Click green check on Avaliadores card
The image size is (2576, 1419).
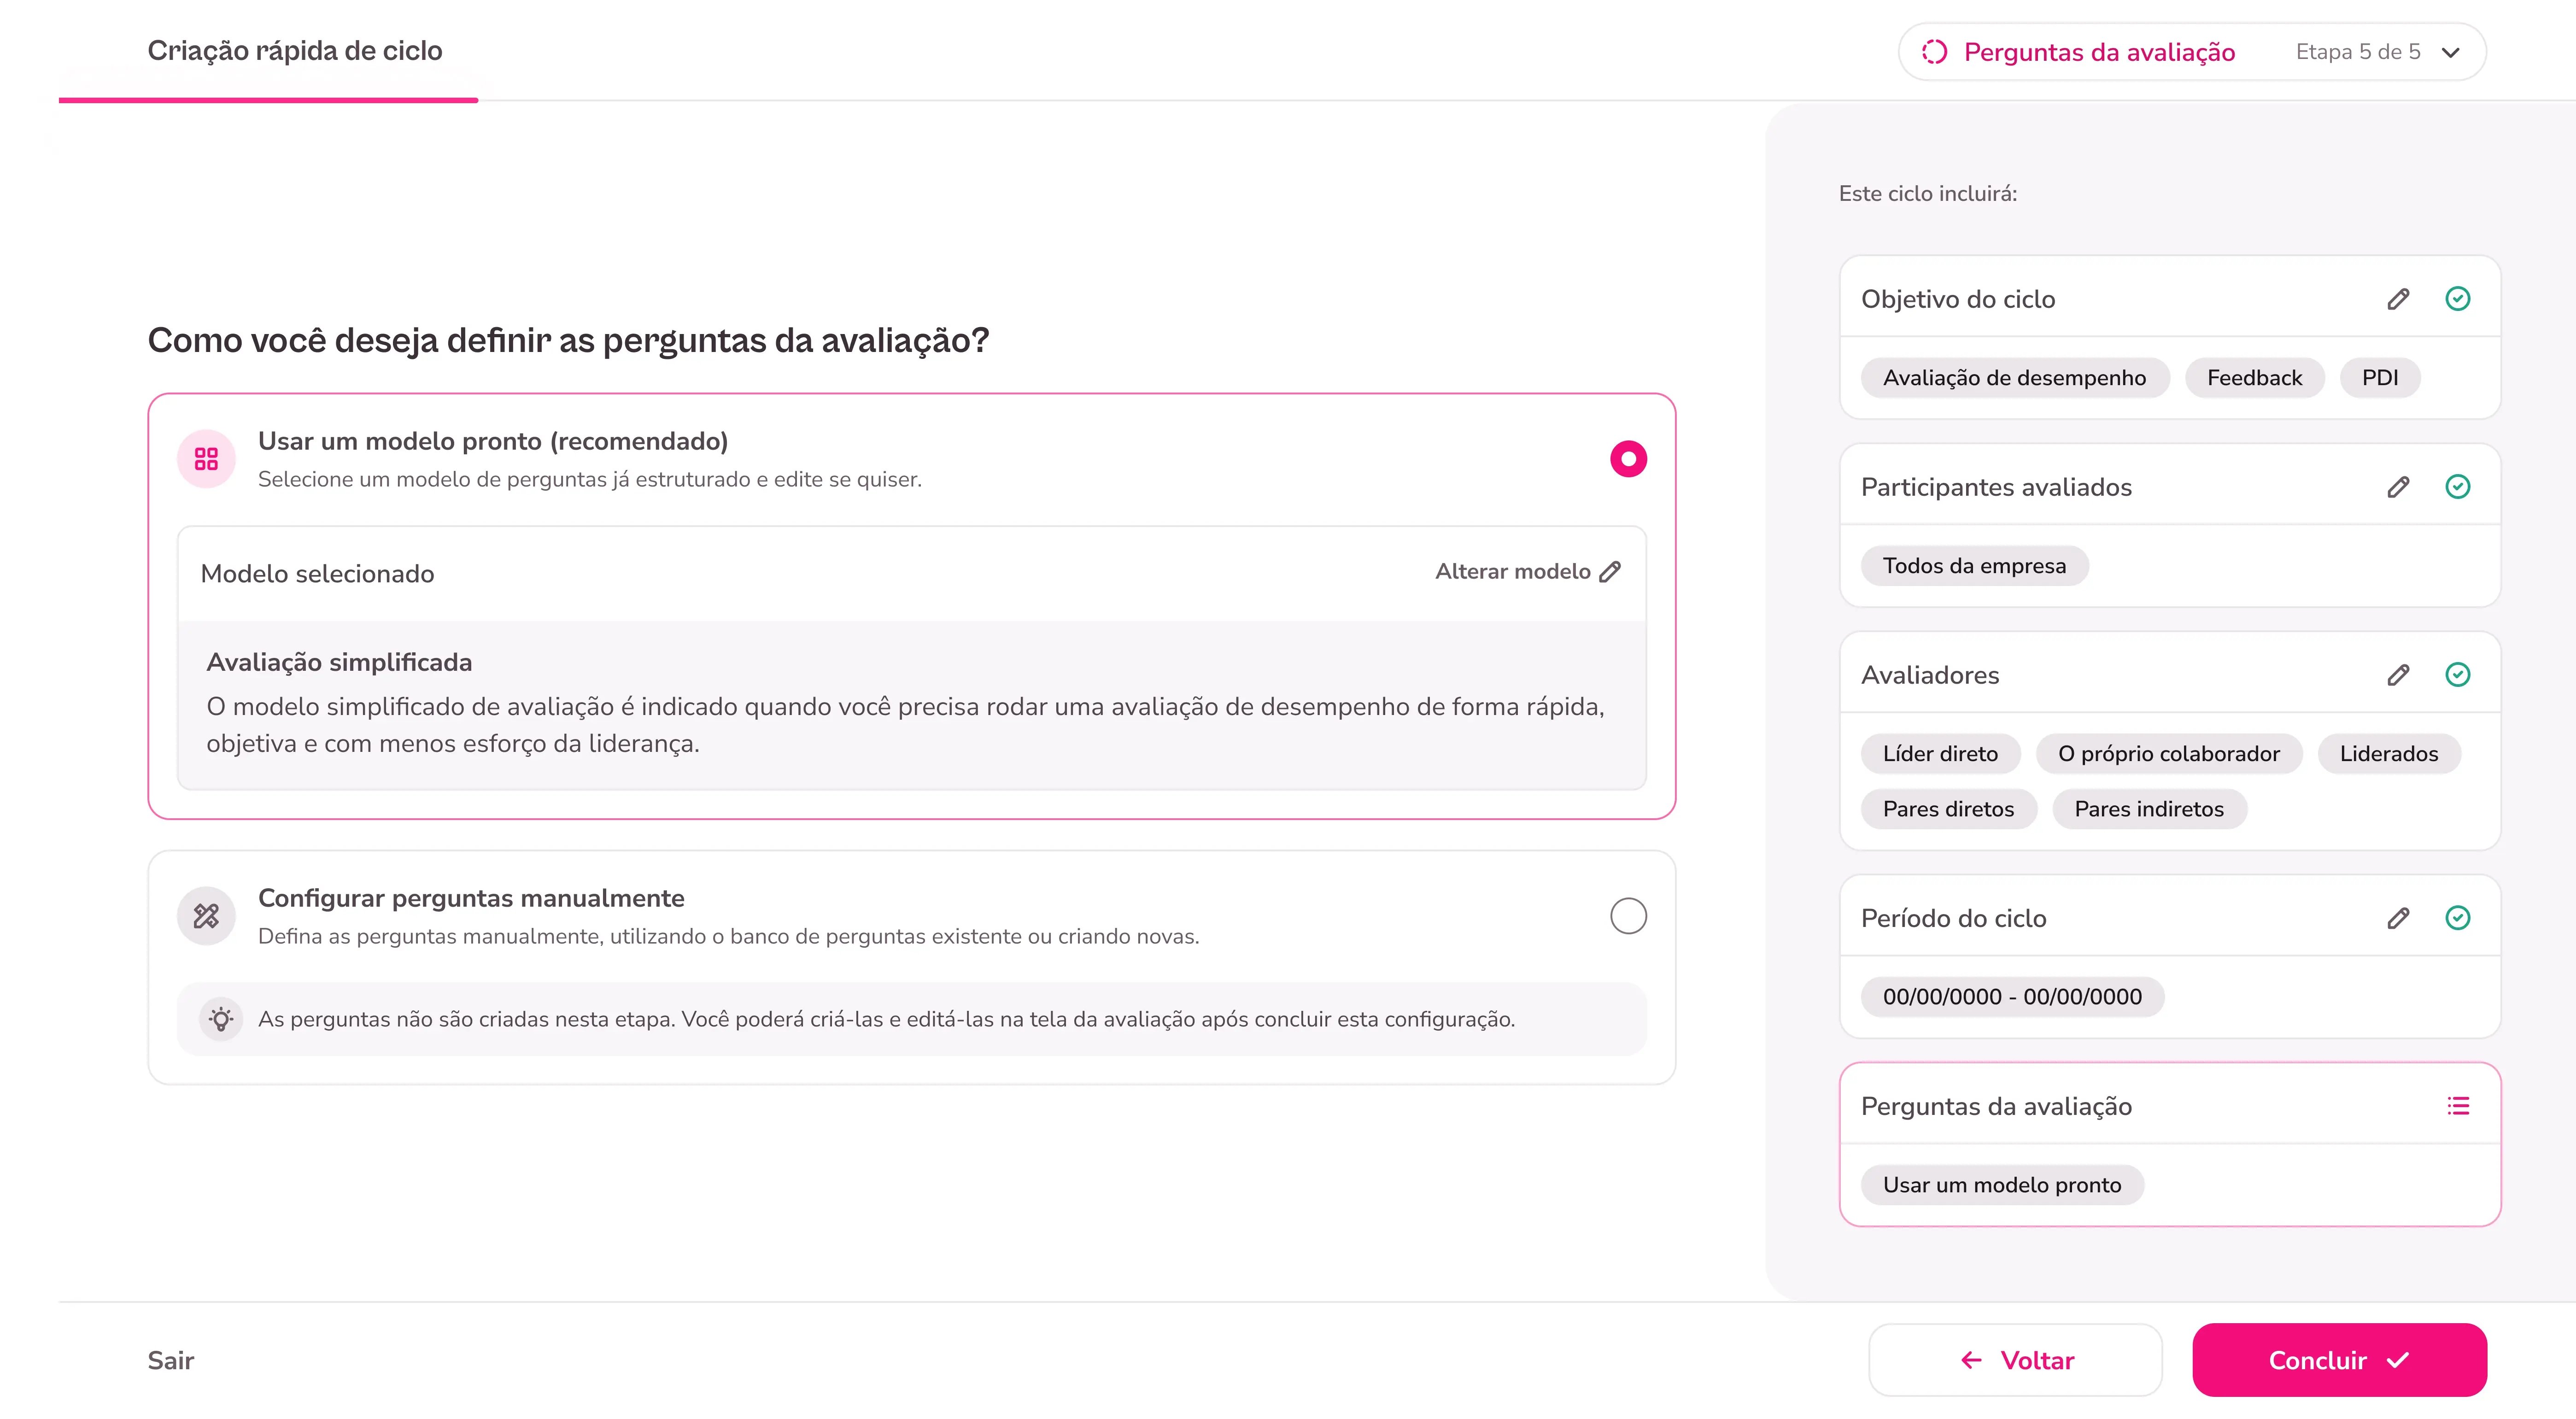pos(2458,674)
